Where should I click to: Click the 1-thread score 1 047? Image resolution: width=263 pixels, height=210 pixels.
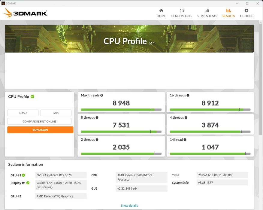[x=210, y=147]
